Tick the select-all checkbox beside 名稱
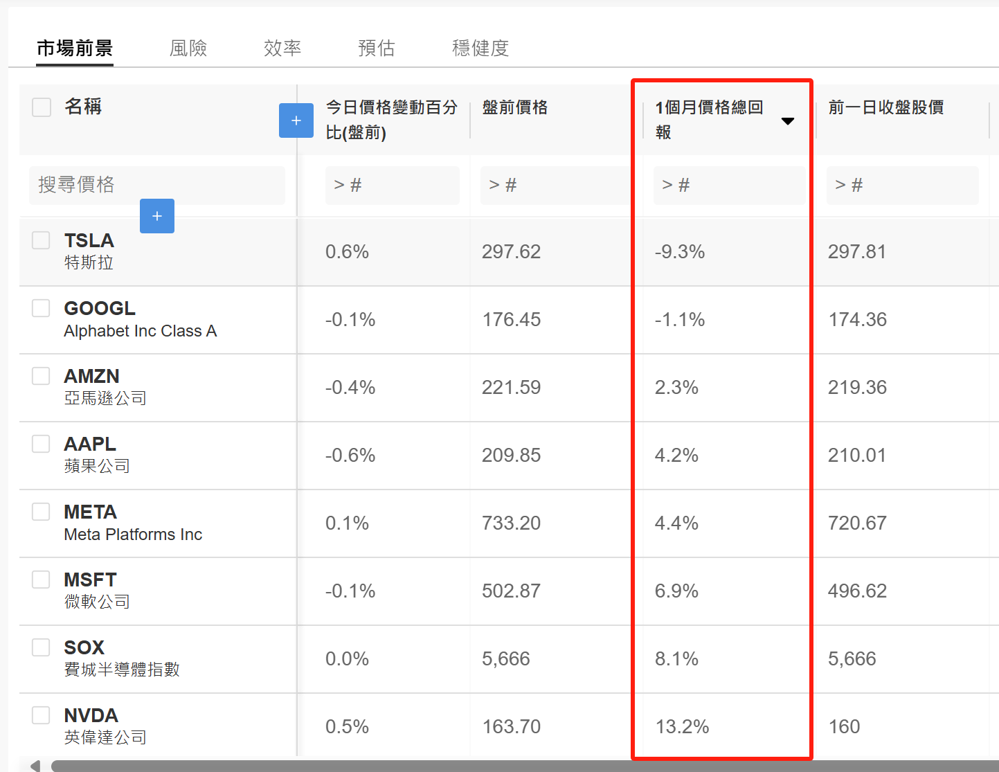This screenshot has width=999, height=772. point(42,107)
